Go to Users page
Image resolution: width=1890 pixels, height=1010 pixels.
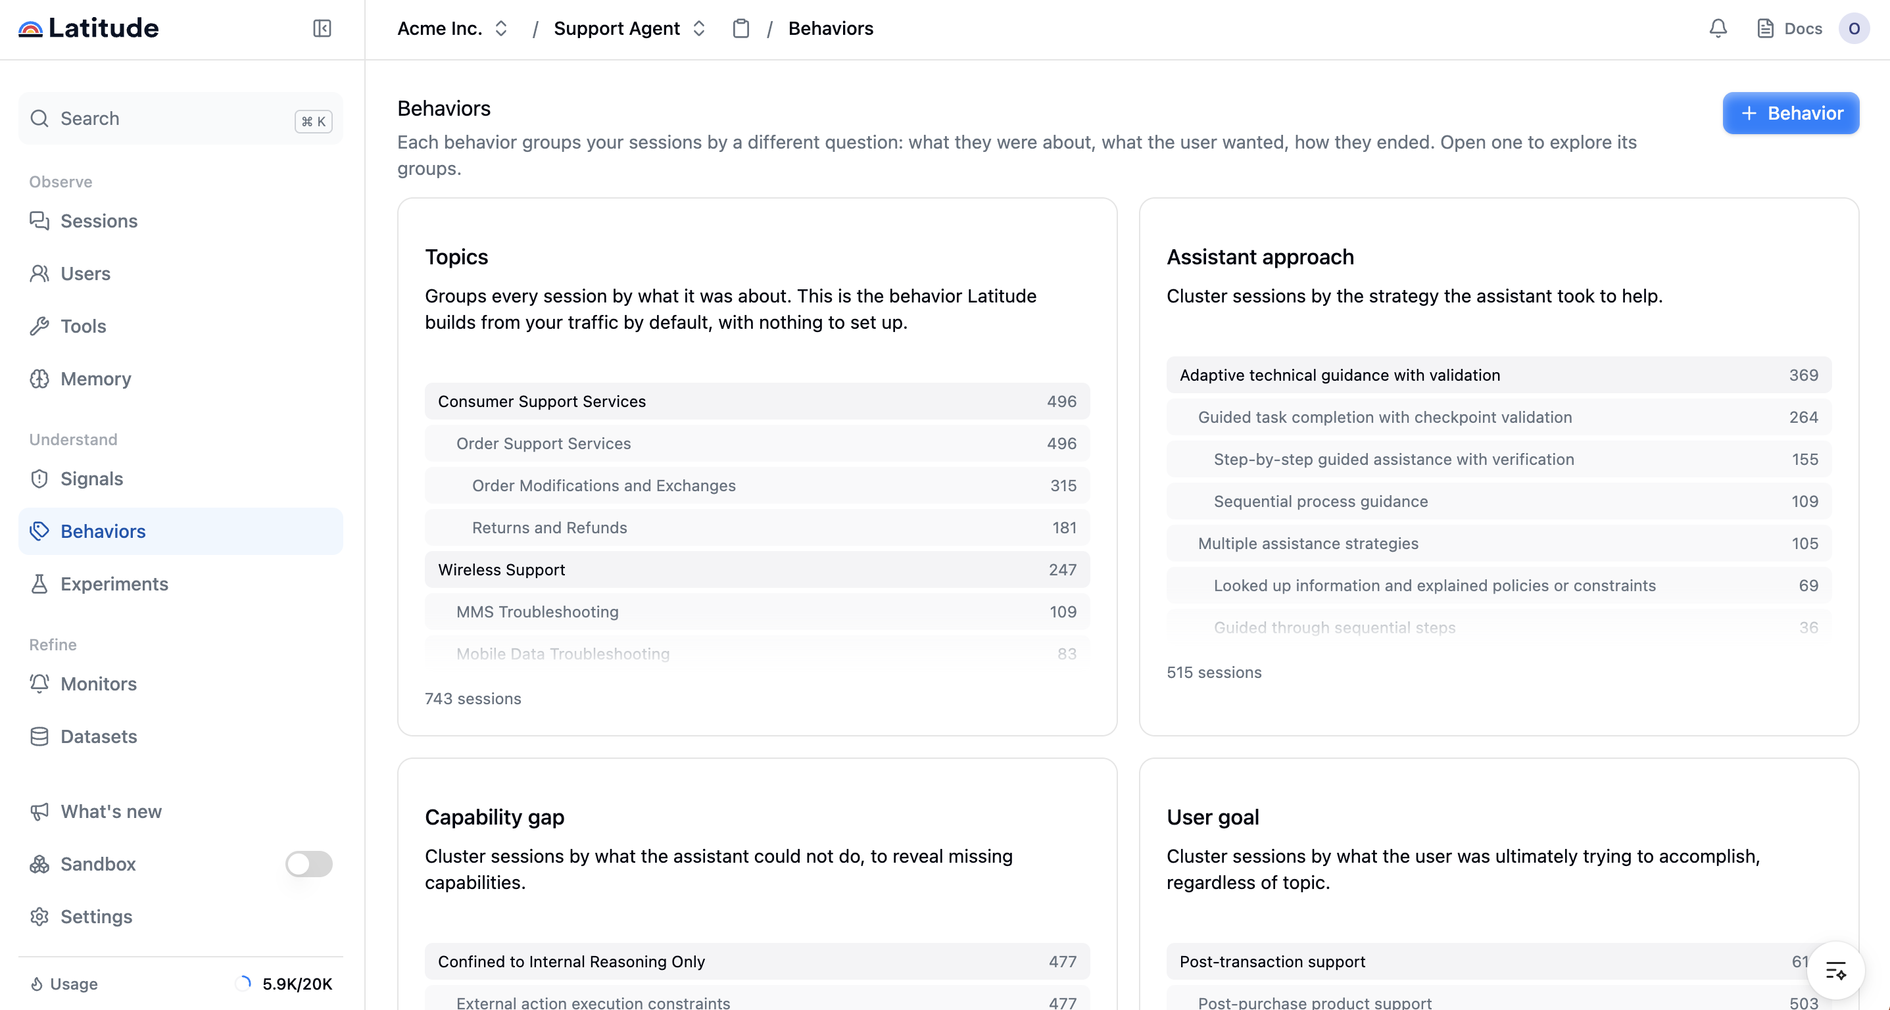tap(180, 274)
